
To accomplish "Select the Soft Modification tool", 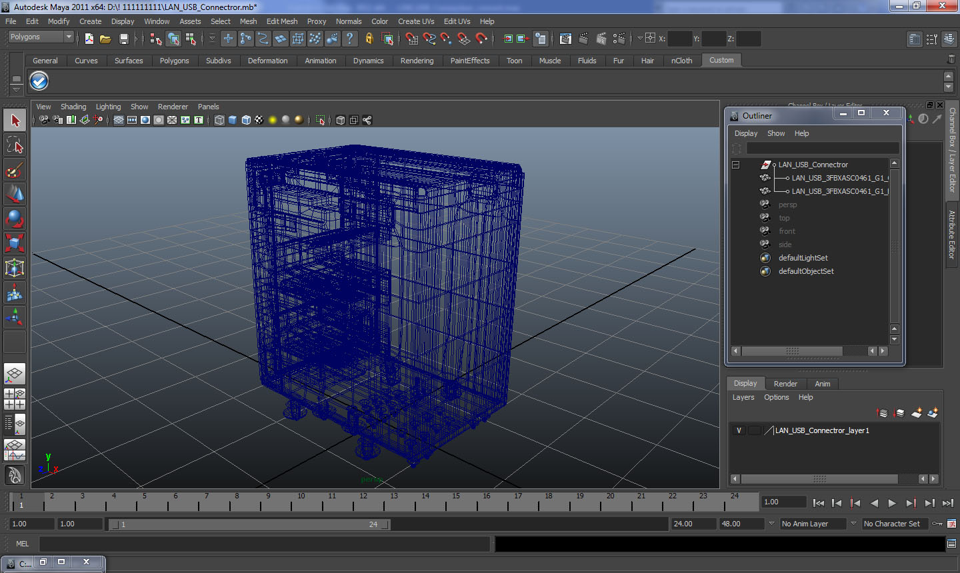I will 15,292.
